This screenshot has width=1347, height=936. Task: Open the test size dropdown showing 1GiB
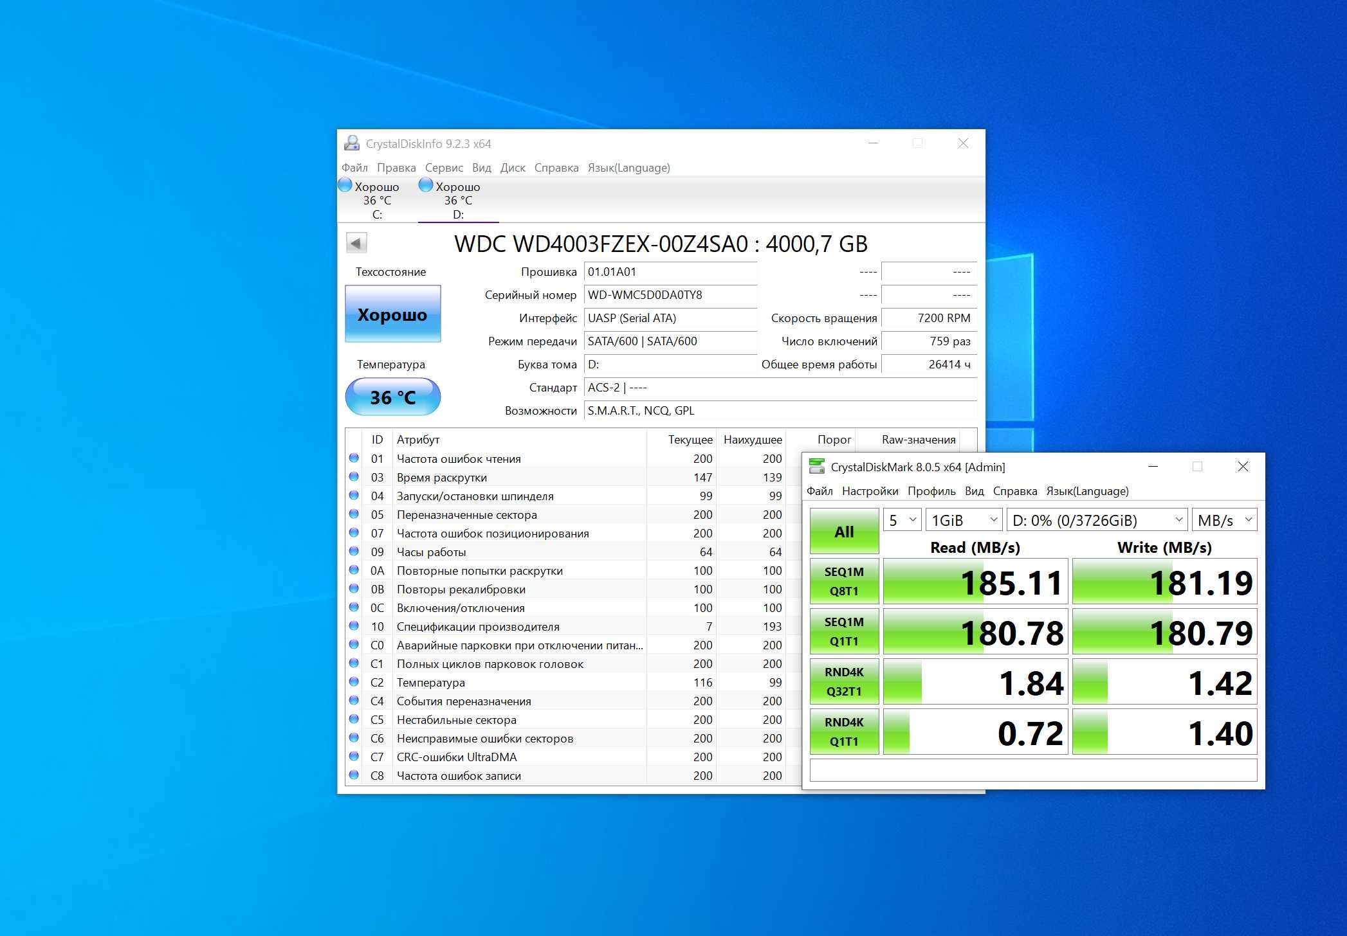pos(964,520)
